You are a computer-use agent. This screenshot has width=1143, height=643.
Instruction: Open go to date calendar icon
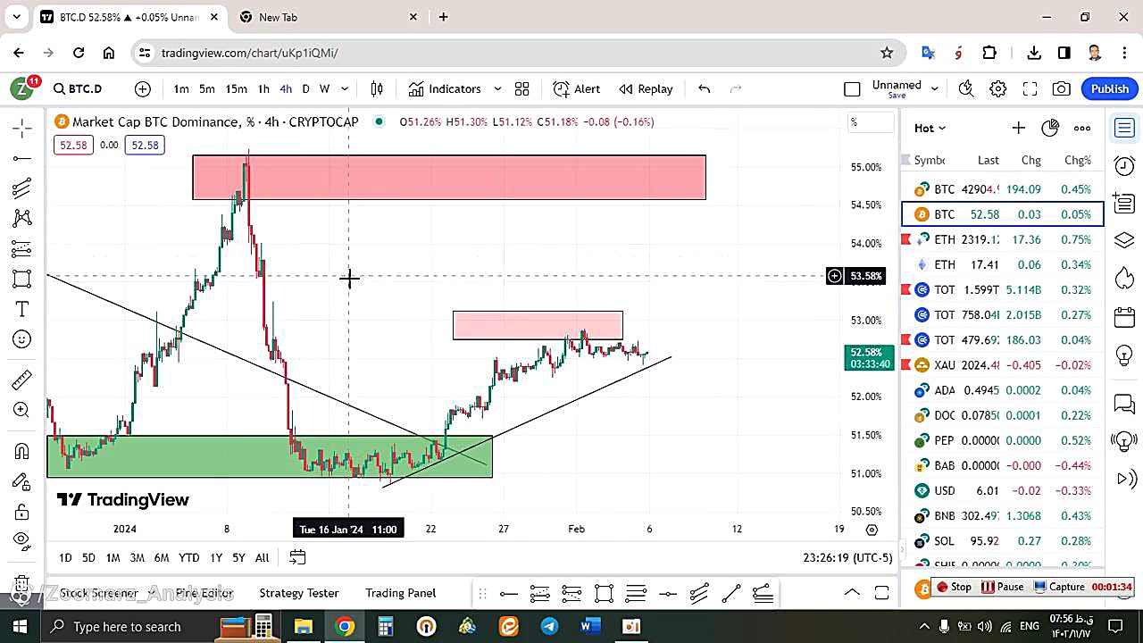(x=297, y=557)
